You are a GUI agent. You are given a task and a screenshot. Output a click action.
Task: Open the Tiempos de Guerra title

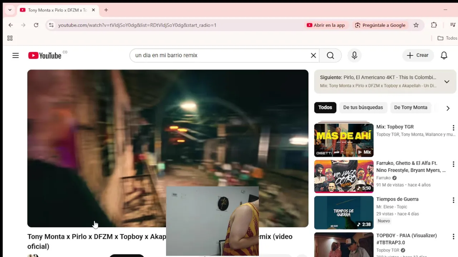coord(397,199)
